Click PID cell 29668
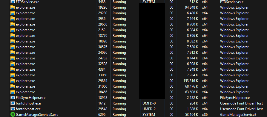 pyautogui.click(x=103, y=24)
